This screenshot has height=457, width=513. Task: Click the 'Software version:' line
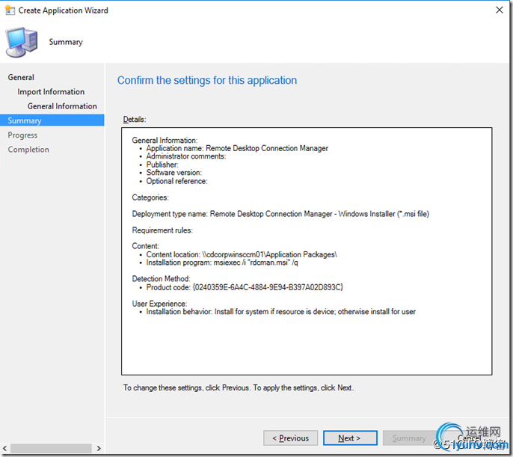click(x=174, y=172)
